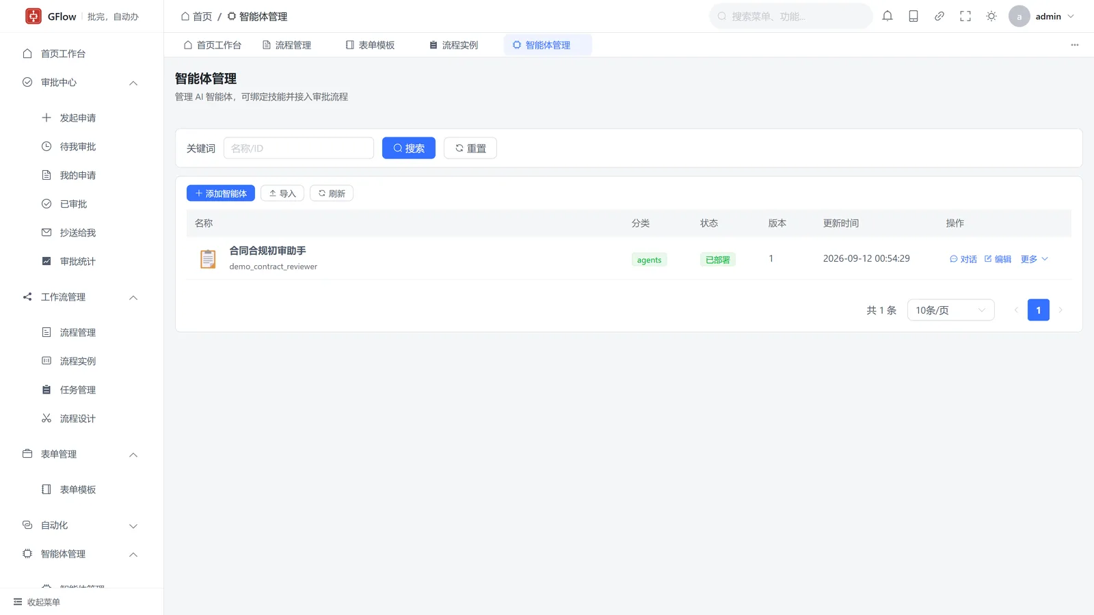This screenshot has height=615, width=1094.
Task: Focus the global menu search box
Action: [791, 16]
